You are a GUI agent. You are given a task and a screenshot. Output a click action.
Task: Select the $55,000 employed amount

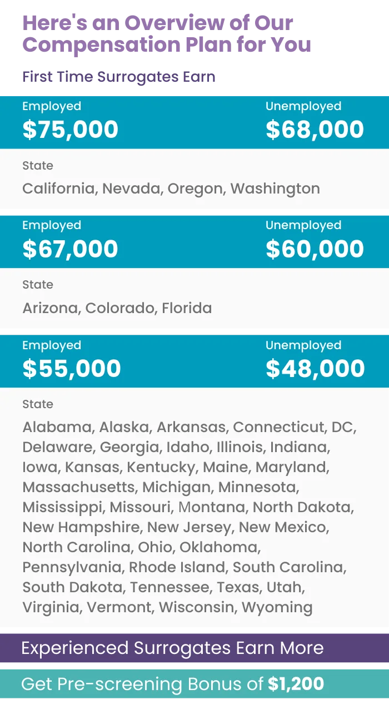(x=72, y=369)
